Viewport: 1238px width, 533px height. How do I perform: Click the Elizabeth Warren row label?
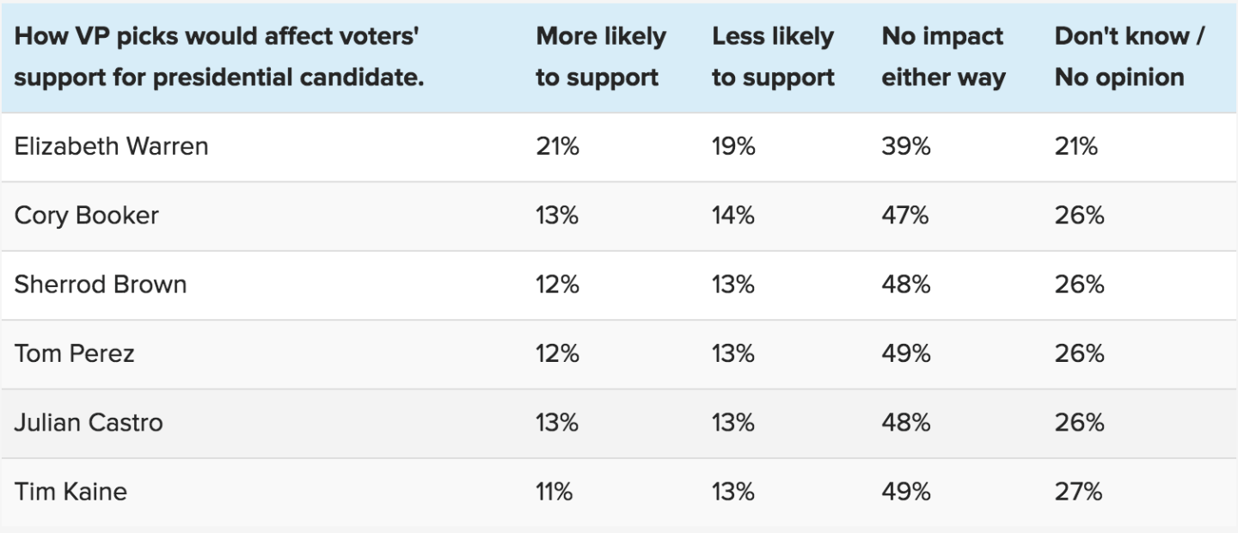point(111,146)
